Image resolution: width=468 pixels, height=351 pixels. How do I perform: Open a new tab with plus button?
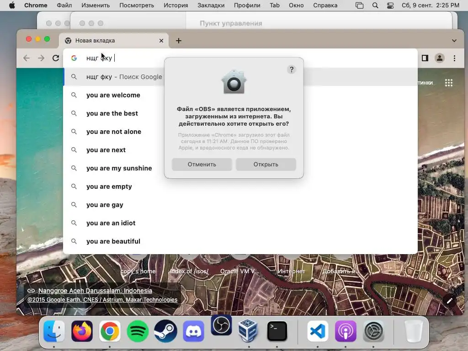pos(179,41)
